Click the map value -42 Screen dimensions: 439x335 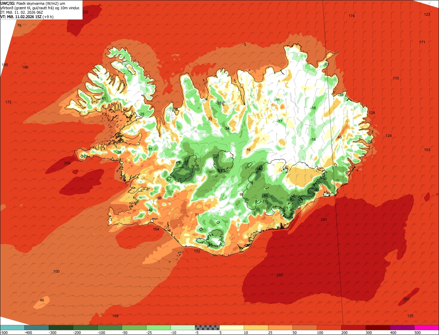pyautogui.click(x=150, y=210)
